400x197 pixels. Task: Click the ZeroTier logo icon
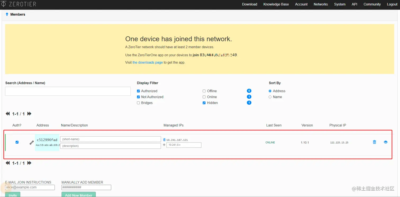[3, 4]
